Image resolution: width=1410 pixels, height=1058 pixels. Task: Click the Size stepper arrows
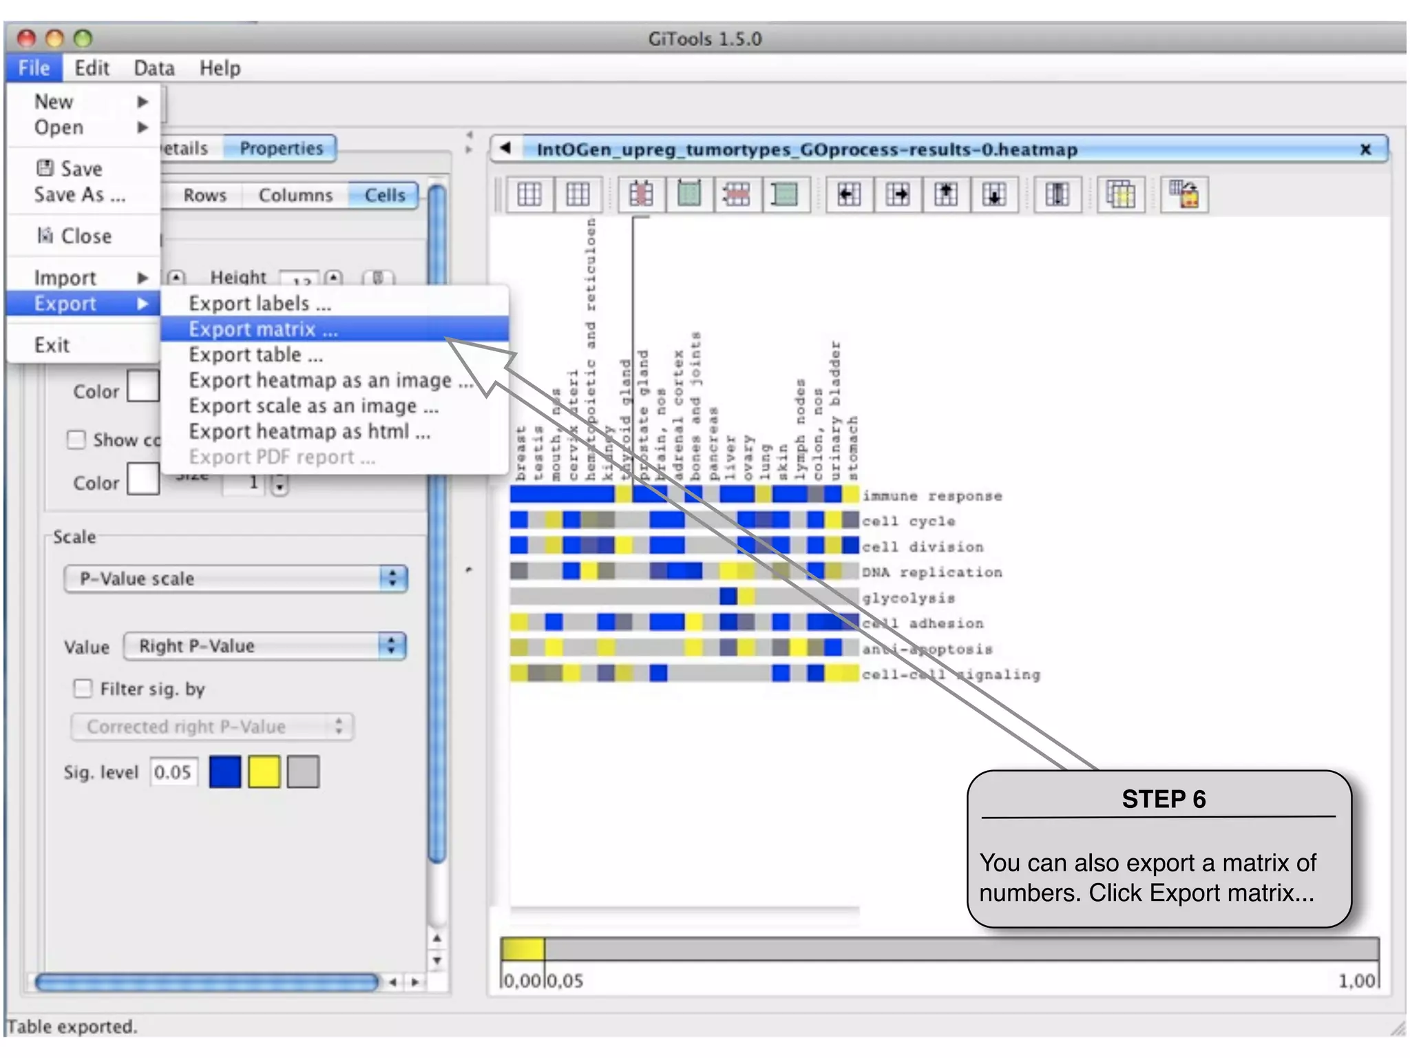(x=280, y=486)
